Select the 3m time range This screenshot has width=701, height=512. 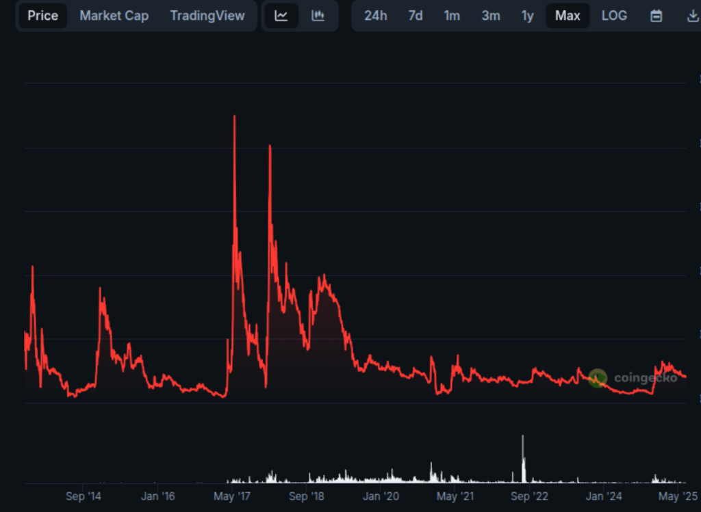pyautogui.click(x=490, y=15)
